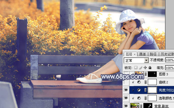Click the 亮度/对比度 mask link icon
This screenshot has width=174, height=108.
click(x=146, y=90)
